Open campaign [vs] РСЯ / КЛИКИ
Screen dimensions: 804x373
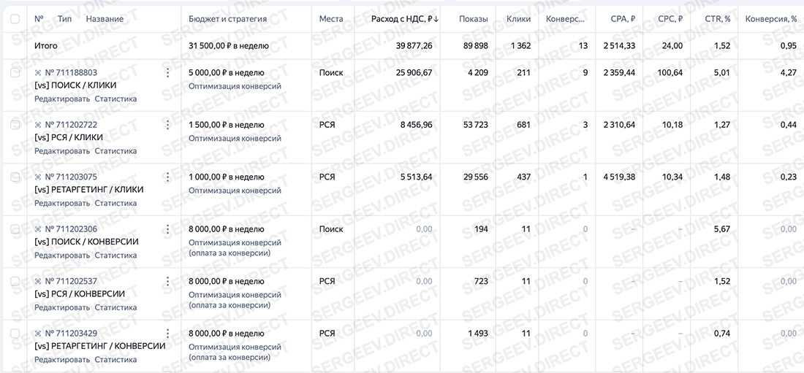69,138
